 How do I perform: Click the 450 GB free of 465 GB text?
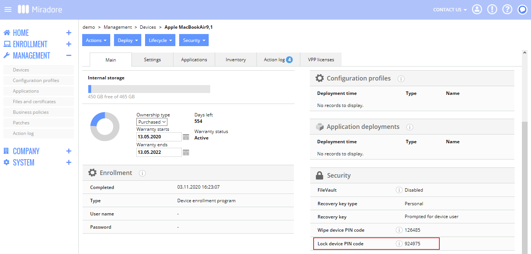click(111, 97)
